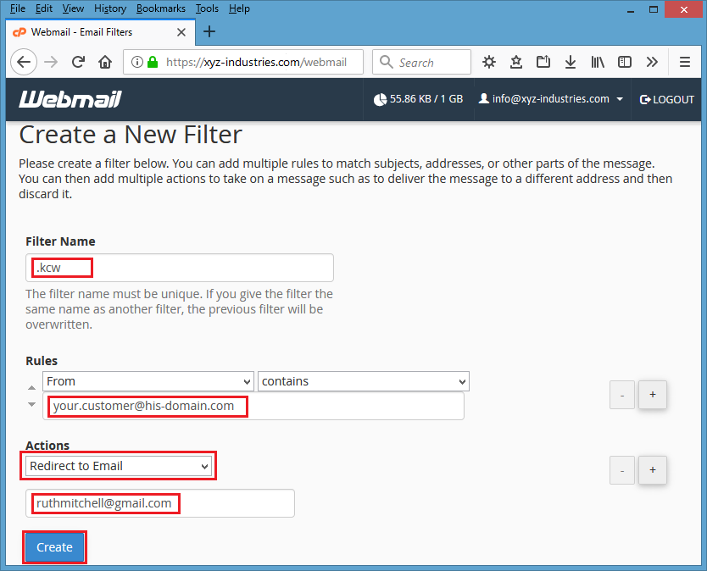The image size is (707, 571).
Task: Open the Bookmarks menu
Action: pos(160,8)
